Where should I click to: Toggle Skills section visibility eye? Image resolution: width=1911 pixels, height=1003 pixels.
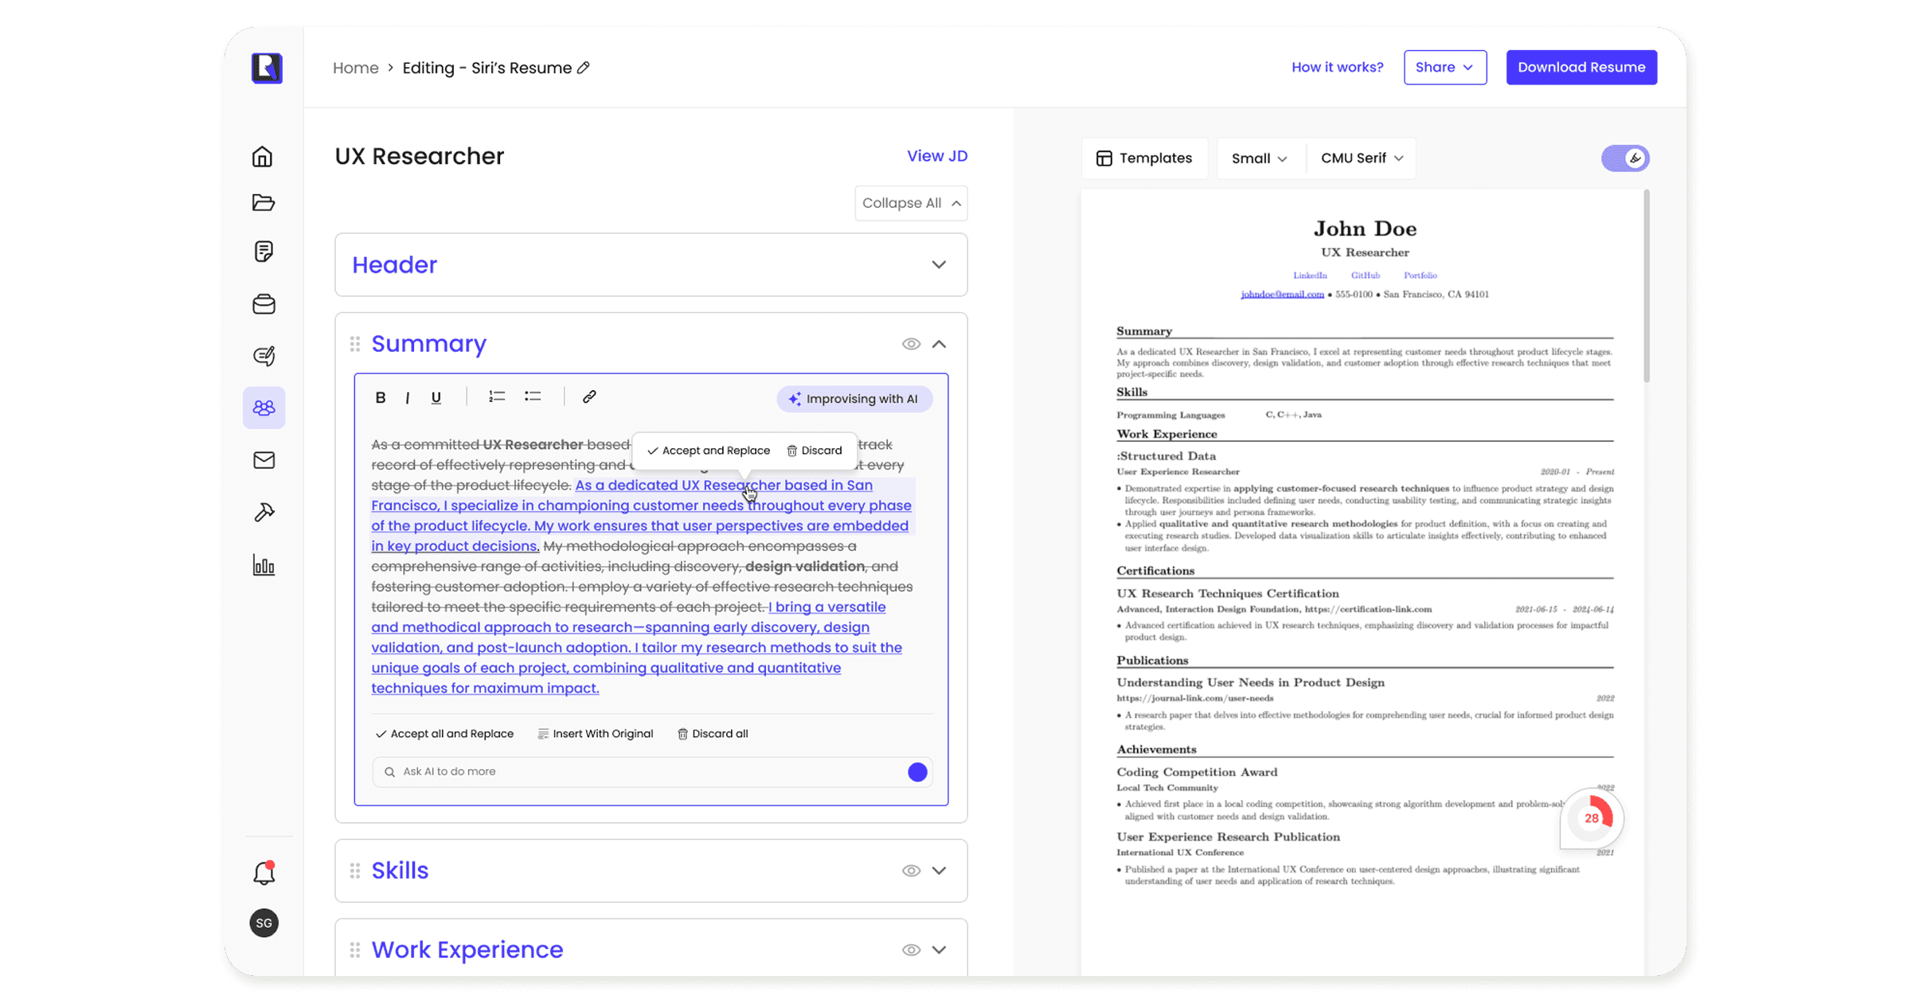[x=911, y=871]
